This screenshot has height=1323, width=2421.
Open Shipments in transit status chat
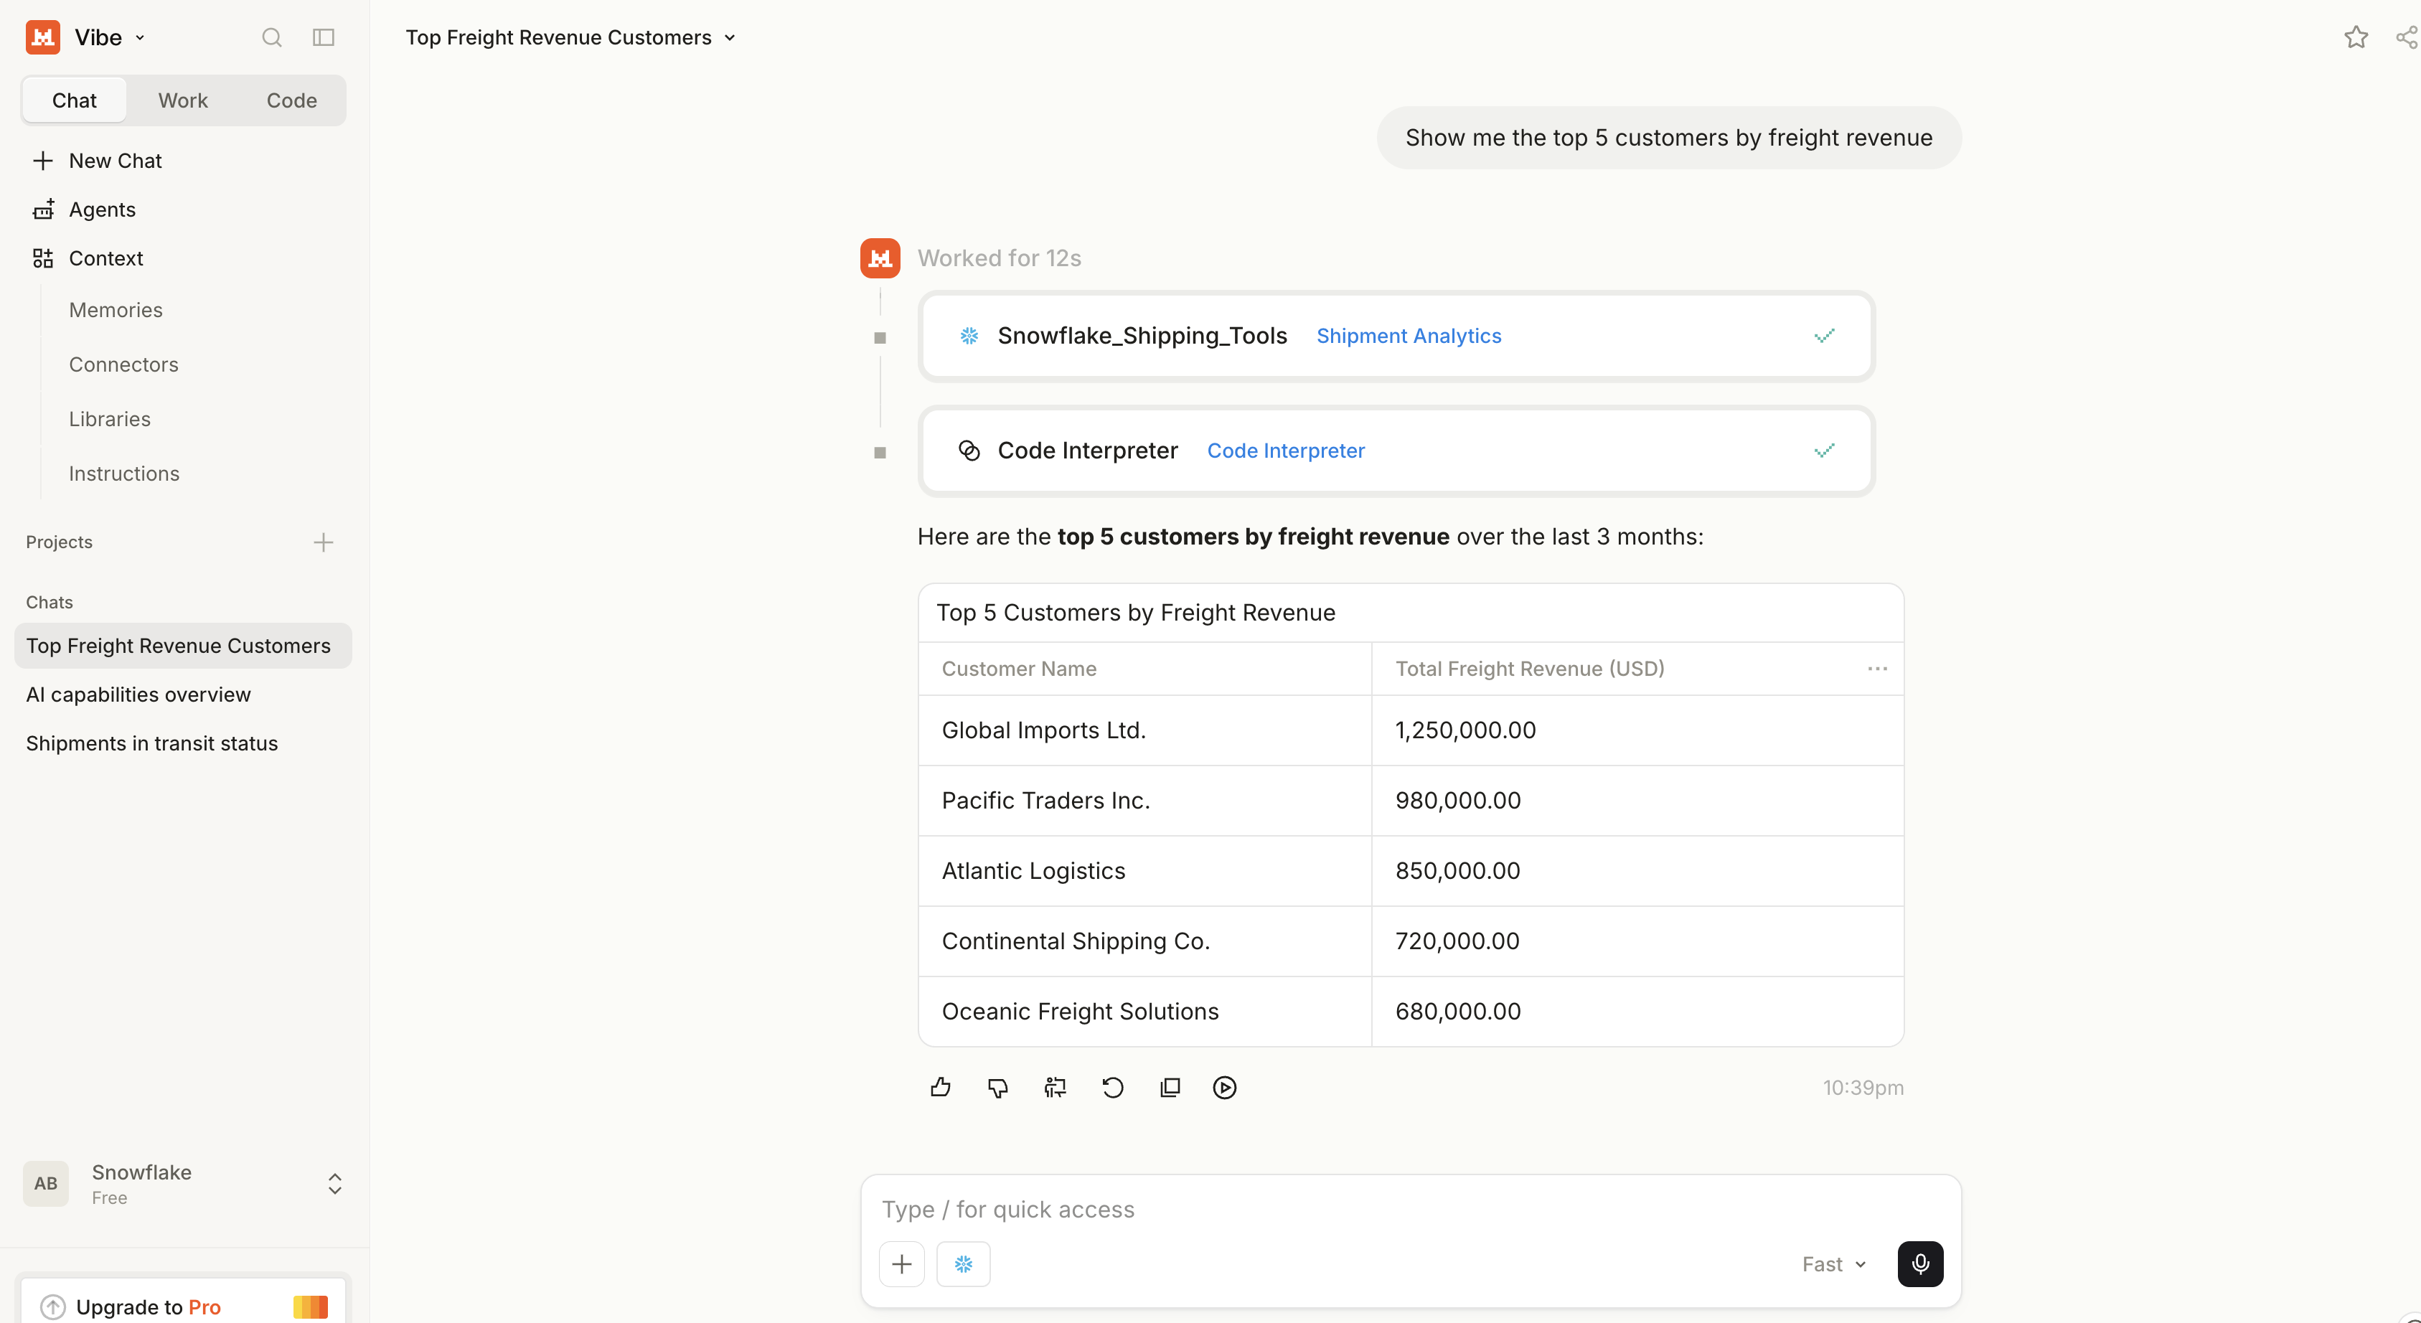pos(151,743)
